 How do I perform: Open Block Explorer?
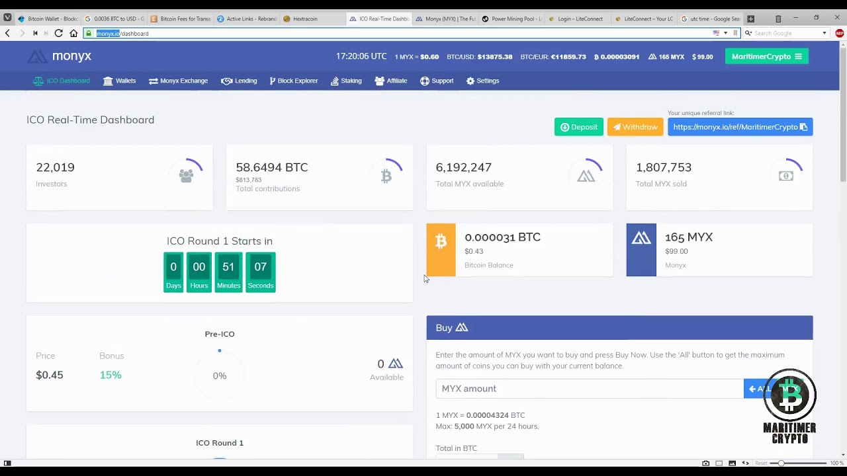(294, 81)
